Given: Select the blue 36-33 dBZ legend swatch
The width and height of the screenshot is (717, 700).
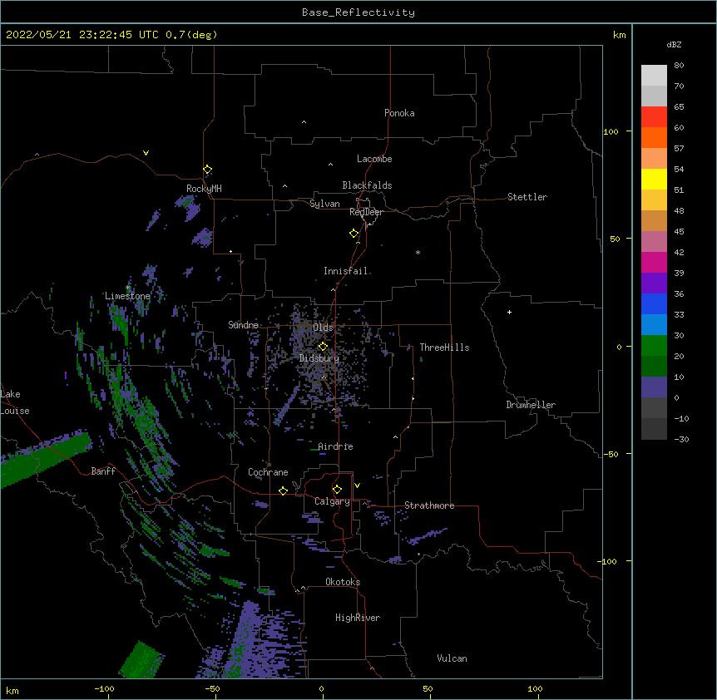Looking at the screenshot, I should click(654, 303).
